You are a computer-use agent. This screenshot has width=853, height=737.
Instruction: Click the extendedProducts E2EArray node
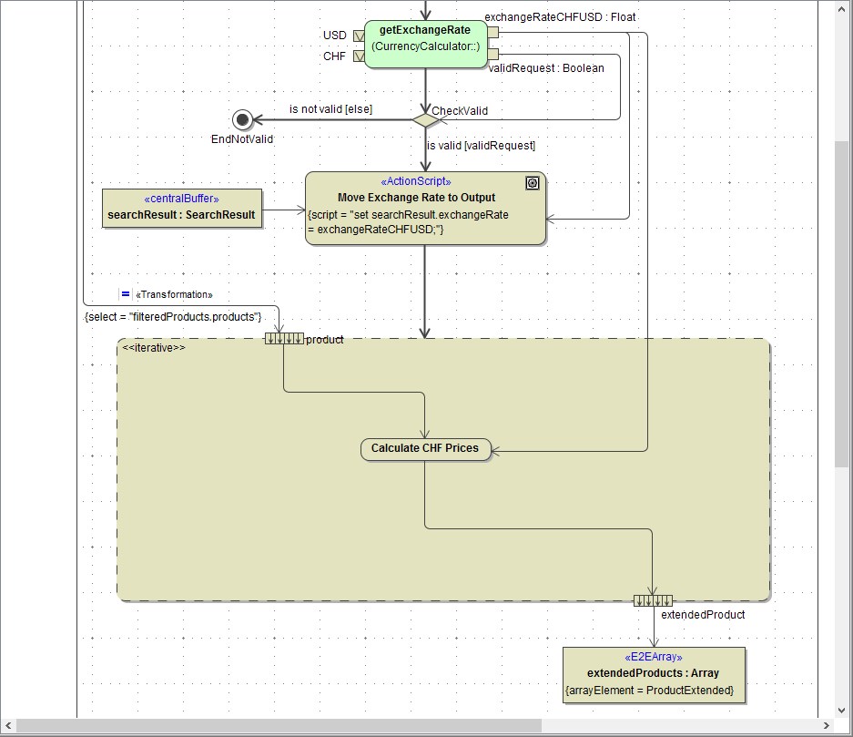point(654,674)
